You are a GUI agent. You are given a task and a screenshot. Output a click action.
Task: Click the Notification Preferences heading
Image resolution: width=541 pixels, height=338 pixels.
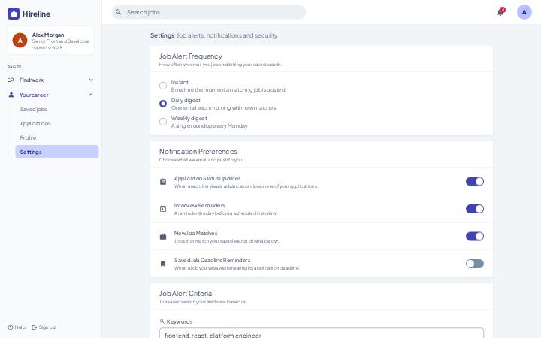tap(198, 152)
